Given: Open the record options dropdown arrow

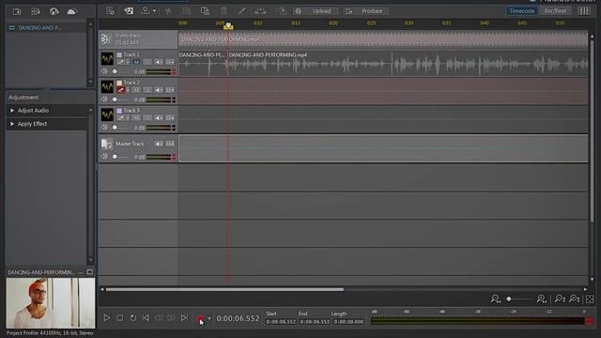Looking at the screenshot, I should tap(209, 318).
